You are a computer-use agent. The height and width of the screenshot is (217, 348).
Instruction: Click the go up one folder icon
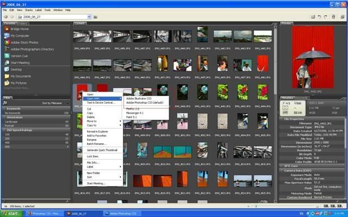tap(95, 17)
